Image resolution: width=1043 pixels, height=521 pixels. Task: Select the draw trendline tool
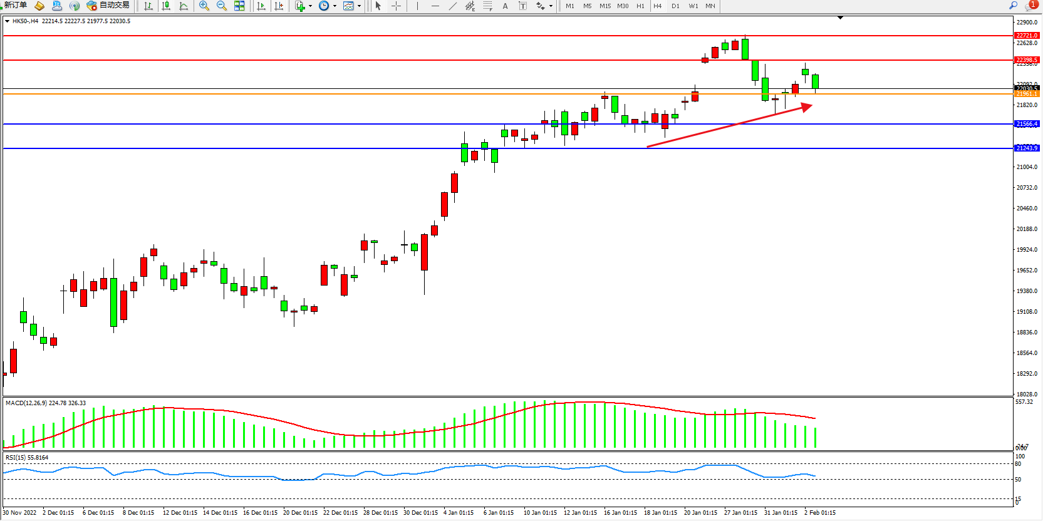[453, 6]
